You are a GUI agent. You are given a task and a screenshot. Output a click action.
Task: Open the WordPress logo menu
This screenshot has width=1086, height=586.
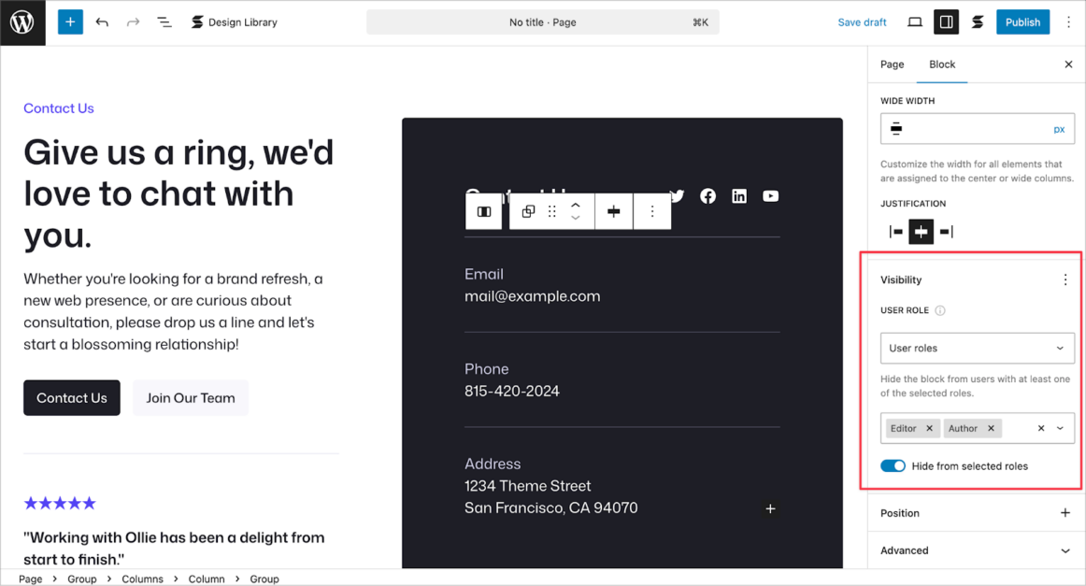click(22, 22)
